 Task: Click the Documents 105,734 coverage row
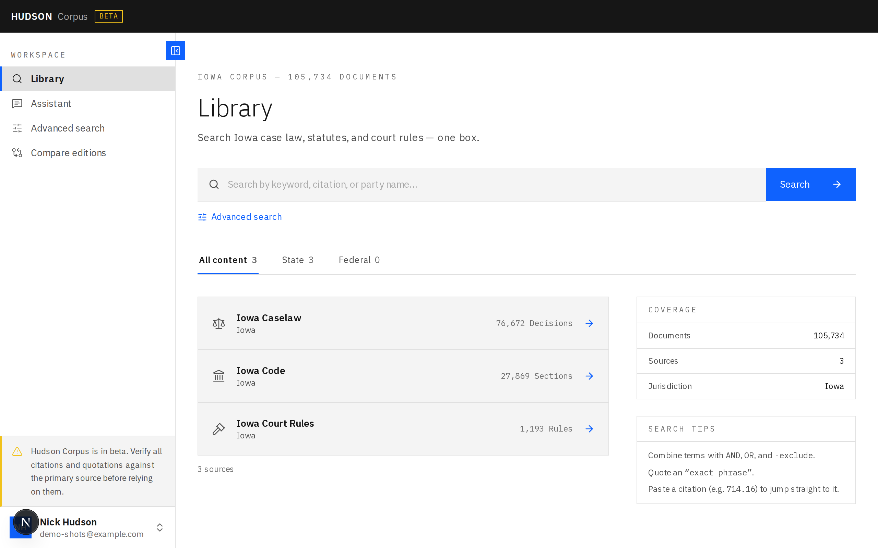click(746, 336)
